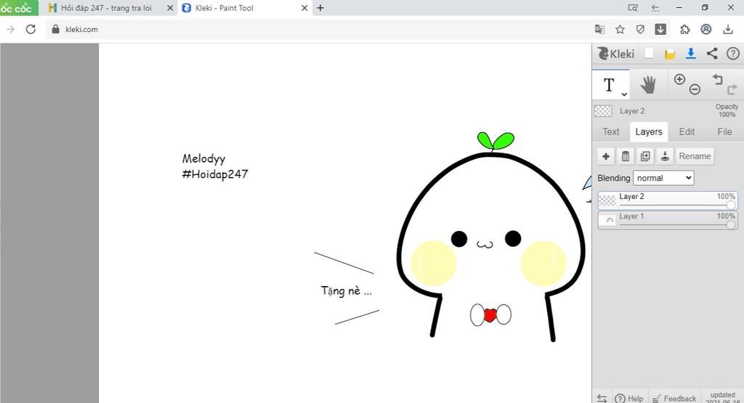Go forward in browser history
Image resolution: width=744 pixels, height=403 pixels.
pos(10,29)
